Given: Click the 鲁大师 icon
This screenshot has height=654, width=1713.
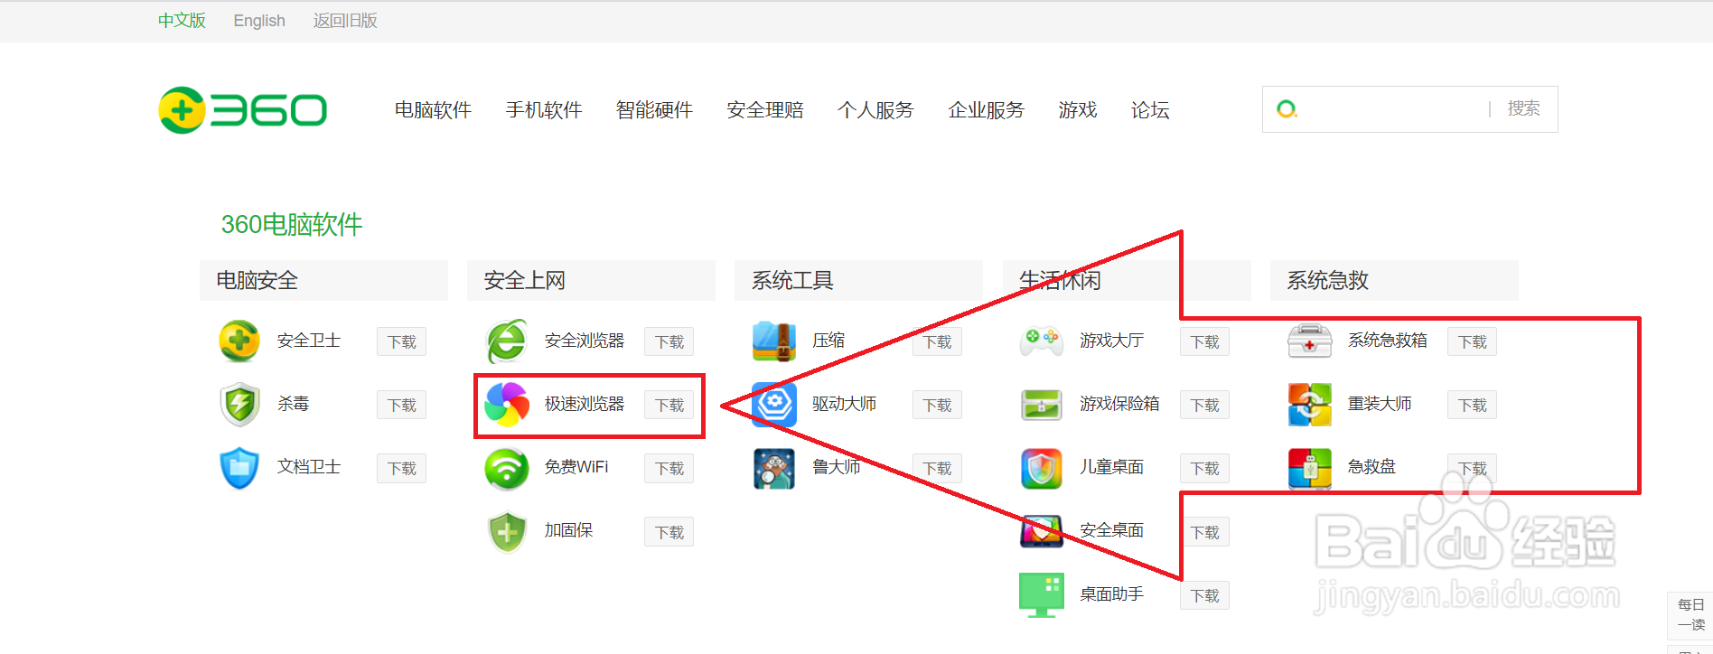Looking at the screenshot, I should point(774,468).
